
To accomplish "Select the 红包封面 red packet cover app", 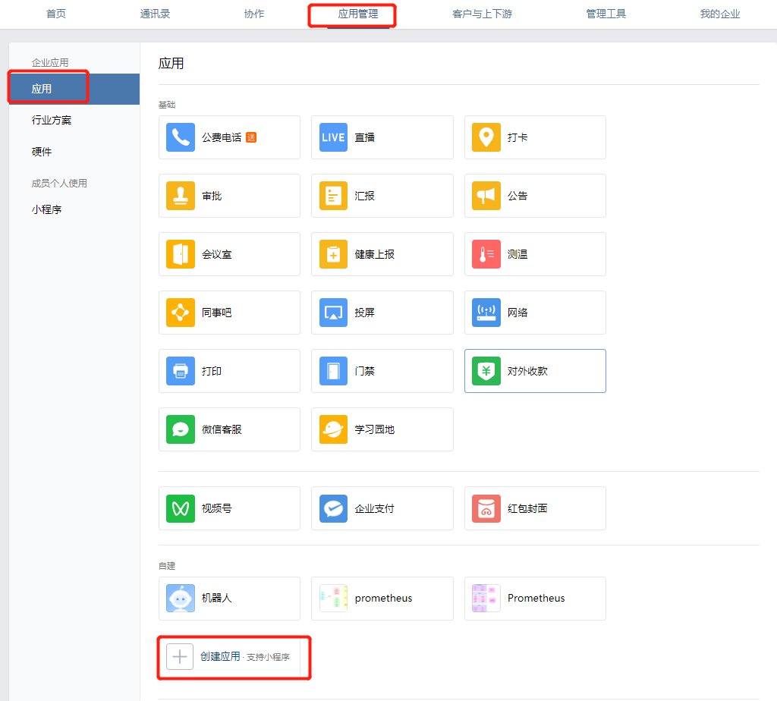I will [x=534, y=508].
